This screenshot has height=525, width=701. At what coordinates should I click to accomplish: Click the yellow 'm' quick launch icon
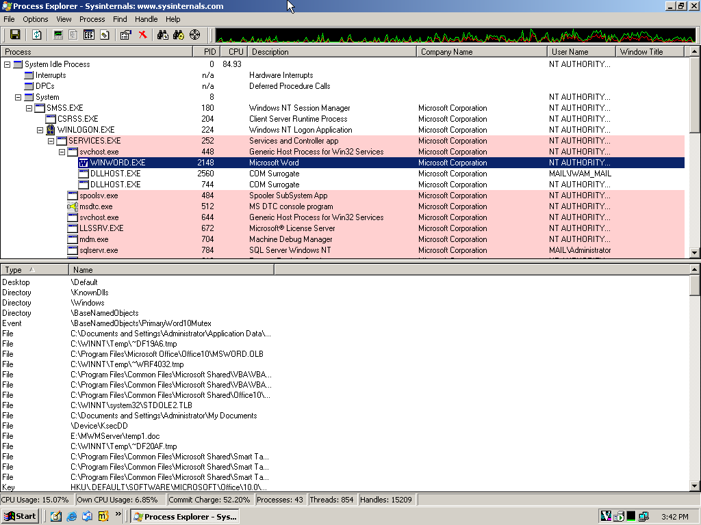(103, 517)
